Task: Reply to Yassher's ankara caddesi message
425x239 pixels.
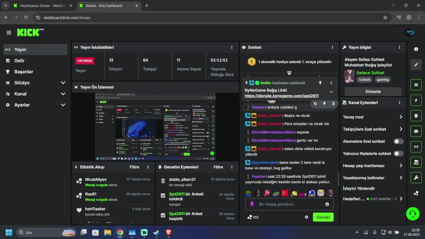Action: pos(315,104)
